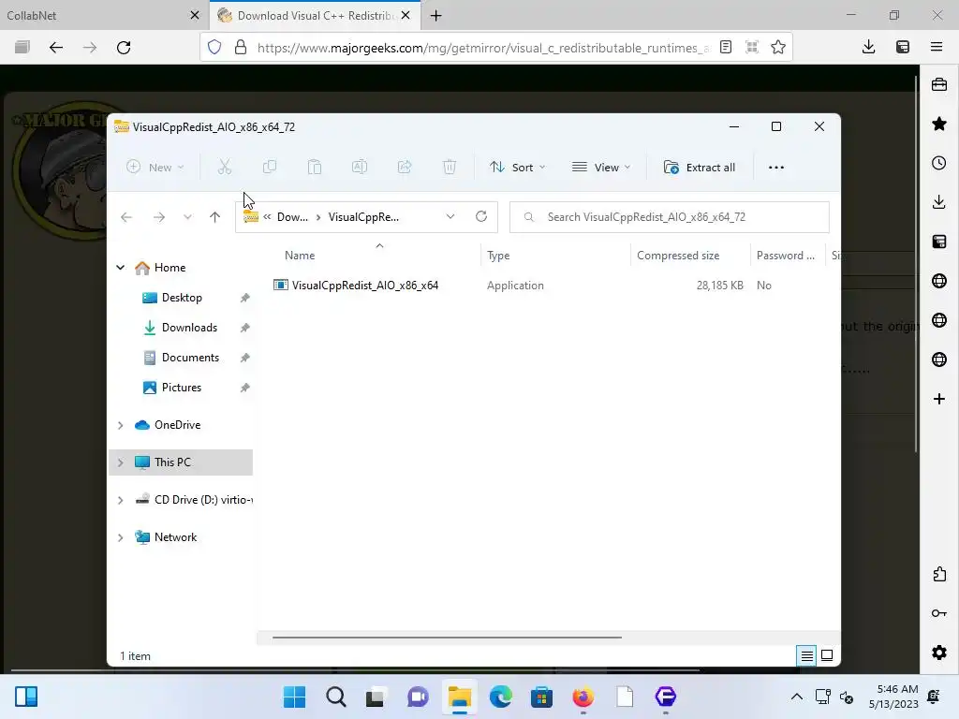
Task: Switch to large icons view layout
Action: click(827, 656)
